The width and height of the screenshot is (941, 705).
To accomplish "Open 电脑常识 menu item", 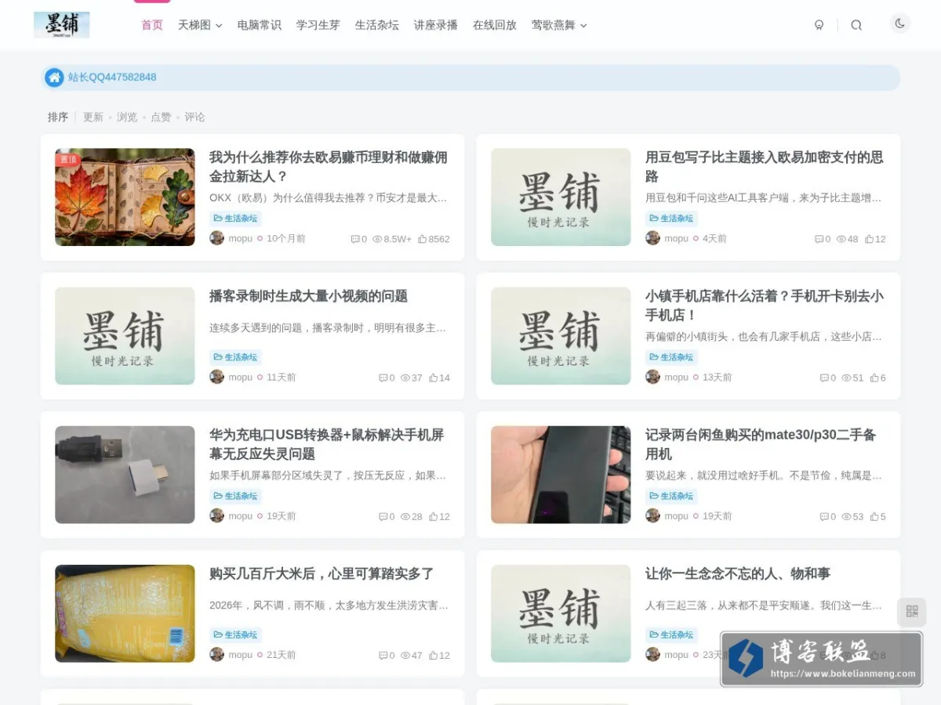I will 260,25.
